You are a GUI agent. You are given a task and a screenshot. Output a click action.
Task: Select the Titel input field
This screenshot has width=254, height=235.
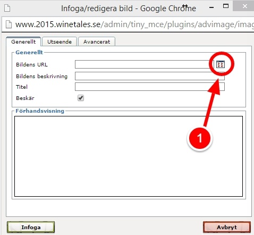(150, 87)
